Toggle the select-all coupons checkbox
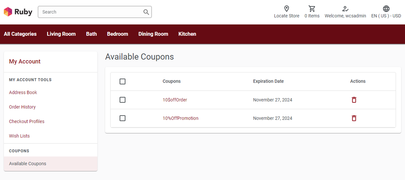 tap(123, 81)
